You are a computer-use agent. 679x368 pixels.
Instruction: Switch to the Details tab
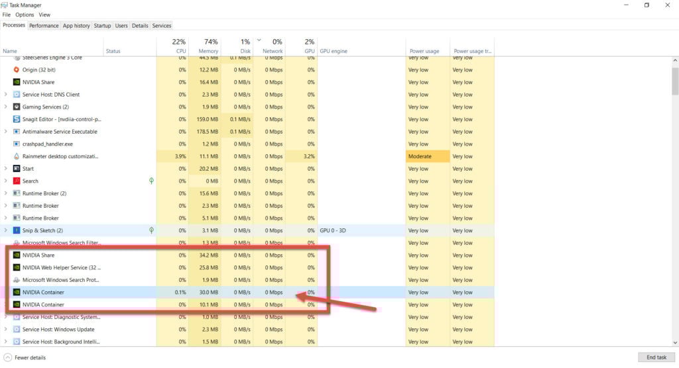[140, 26]
